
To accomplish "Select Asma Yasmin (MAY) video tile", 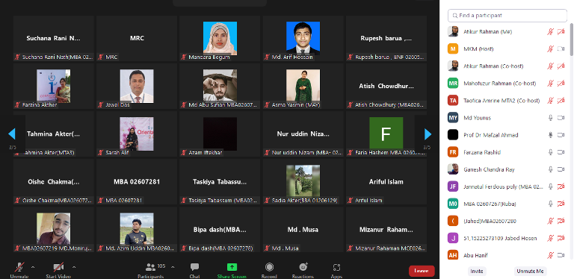I will 303,87.
